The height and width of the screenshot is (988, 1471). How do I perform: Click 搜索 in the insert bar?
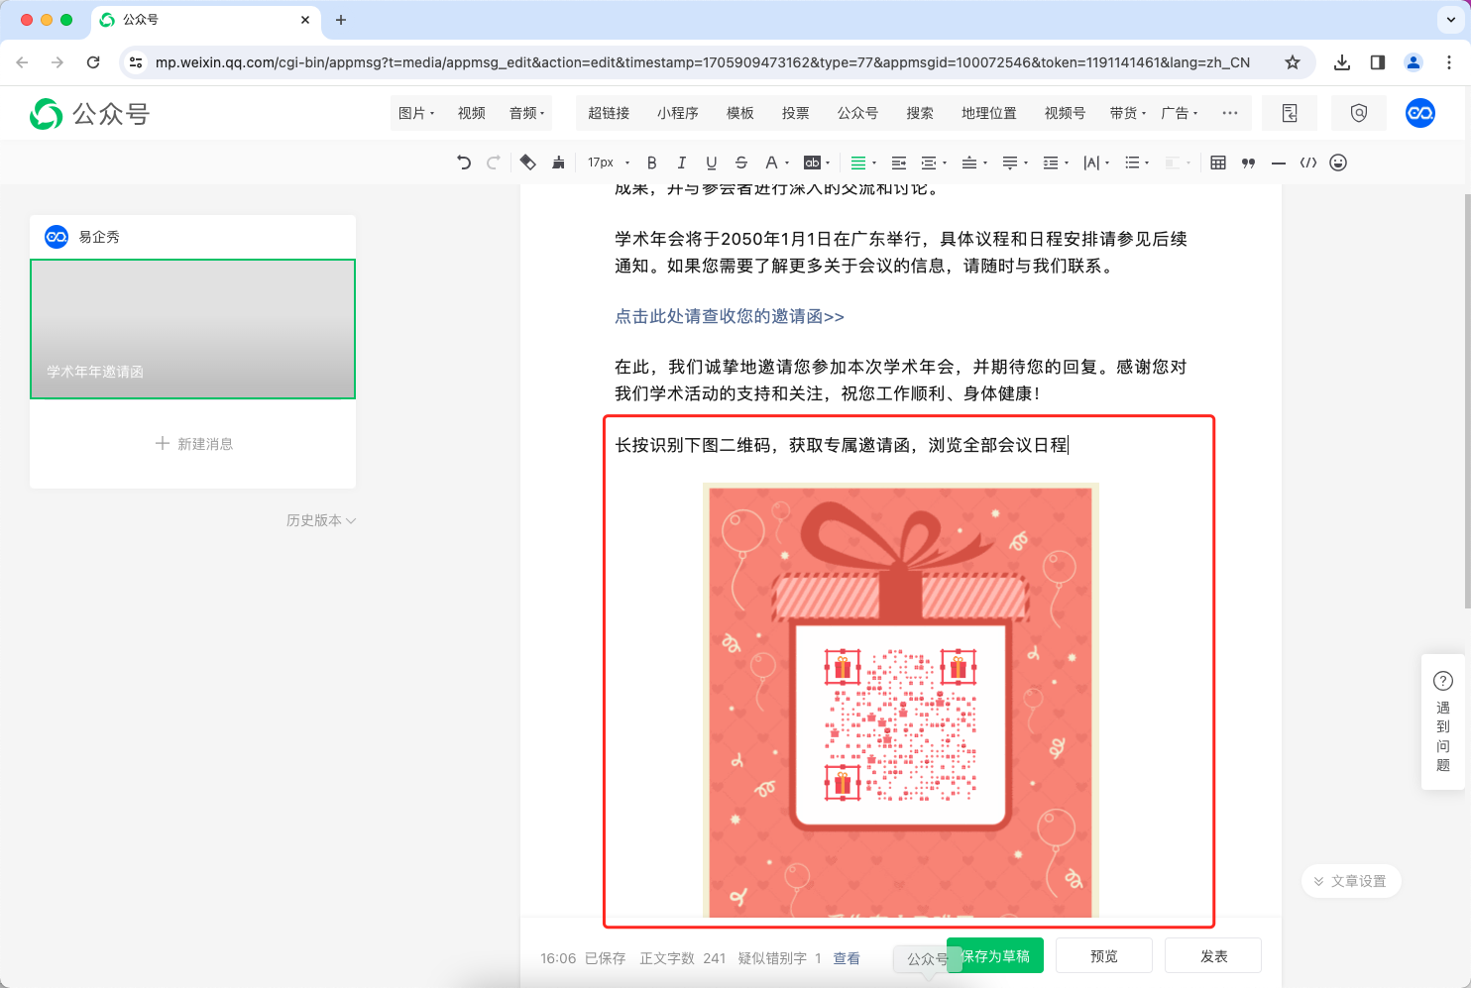click(x=920, y=113)
